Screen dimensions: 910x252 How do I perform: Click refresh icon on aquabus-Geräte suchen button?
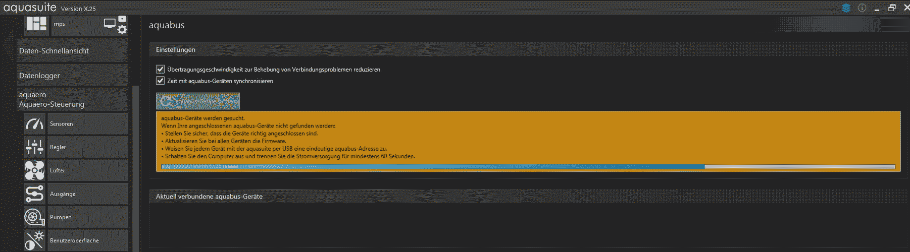pos(166,101)
